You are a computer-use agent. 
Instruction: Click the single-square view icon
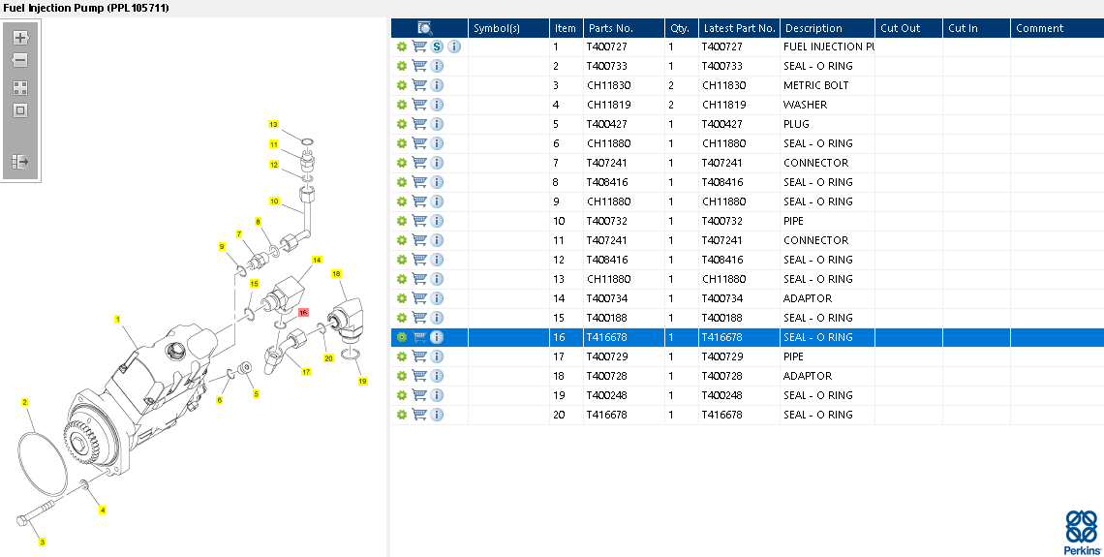(x=20, y=110)
